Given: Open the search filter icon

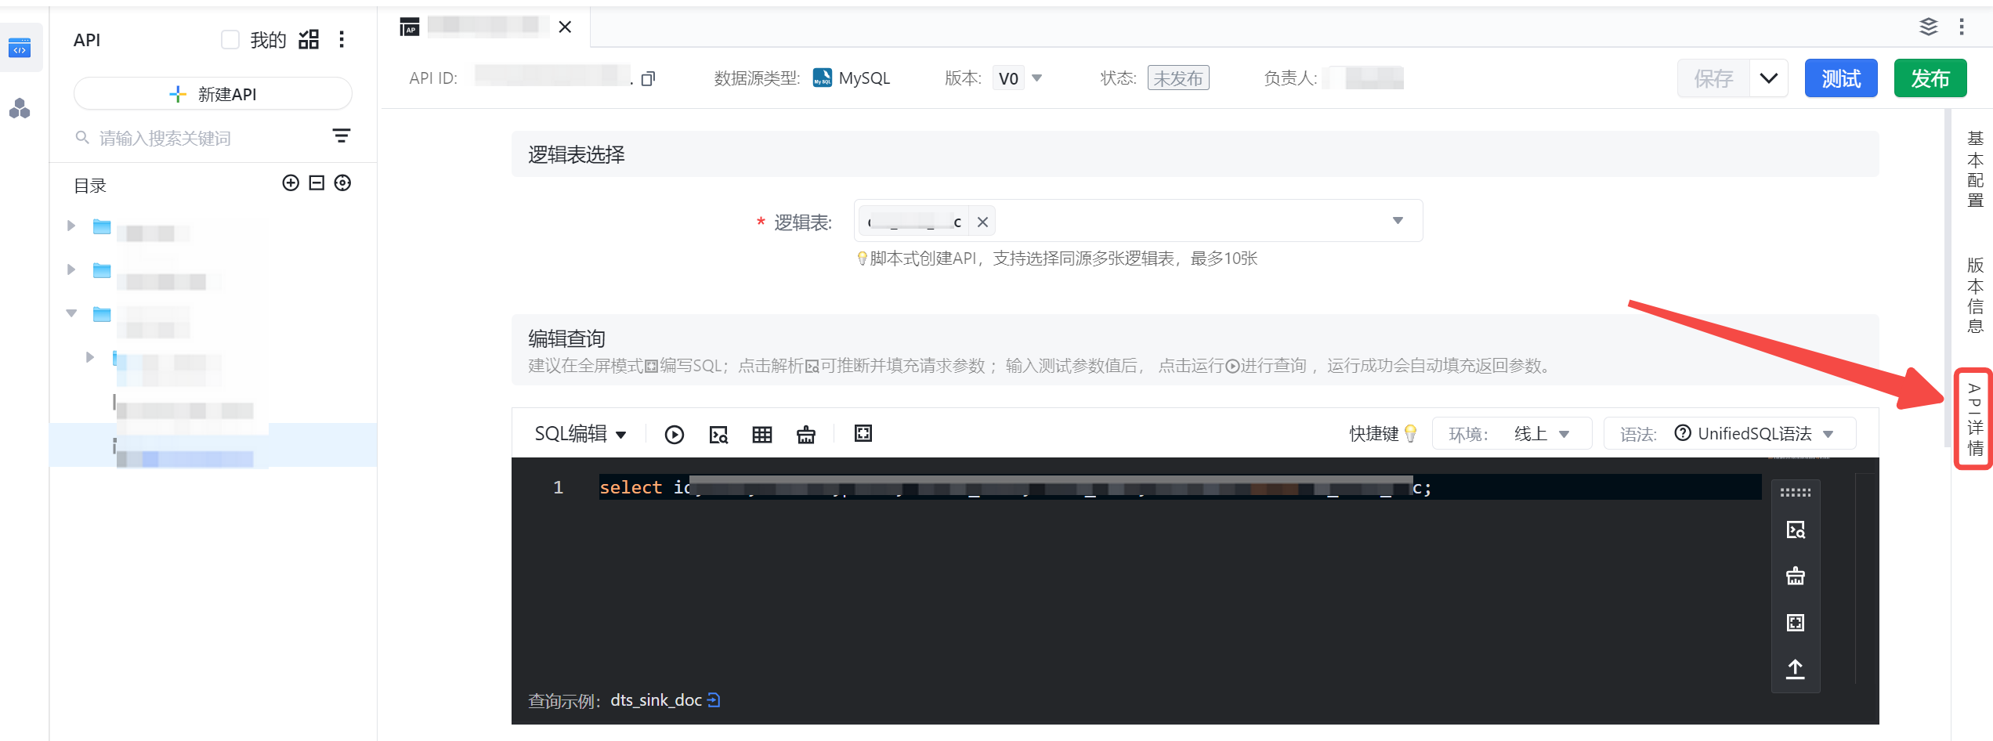Looking at the screenshot, I should click(x=342, y=136).
